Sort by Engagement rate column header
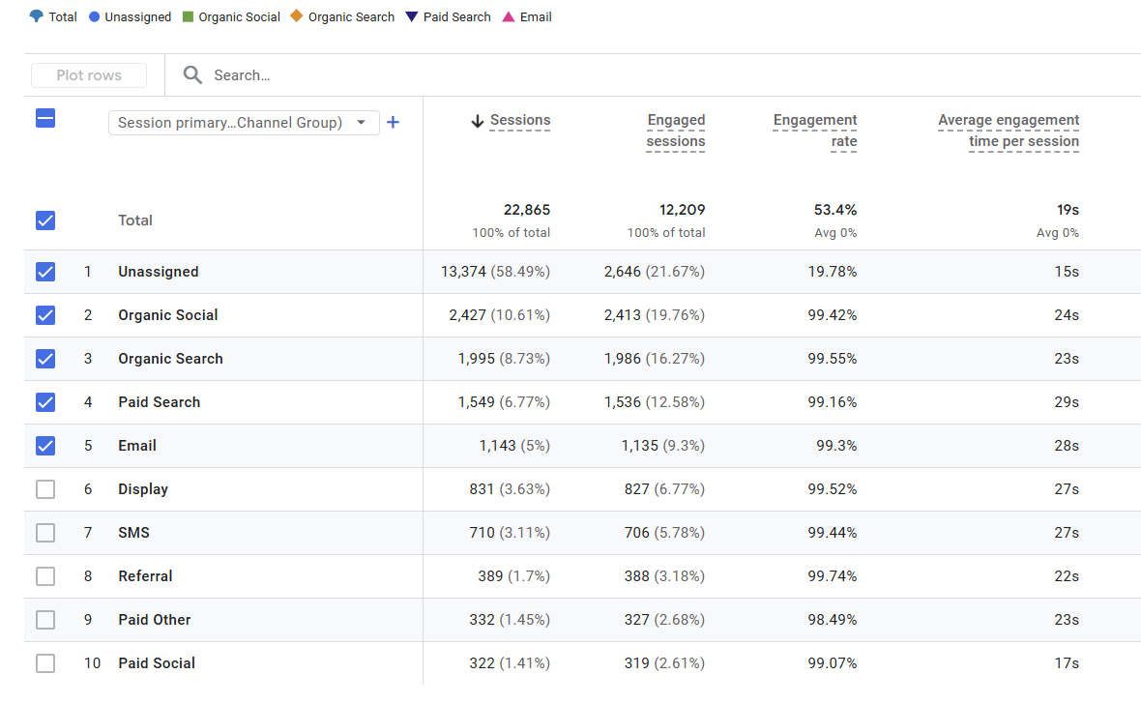This screenshot has width=1141, height=704. coord(815,131)
